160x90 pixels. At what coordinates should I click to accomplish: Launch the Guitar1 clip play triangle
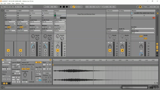coord(43,13)
